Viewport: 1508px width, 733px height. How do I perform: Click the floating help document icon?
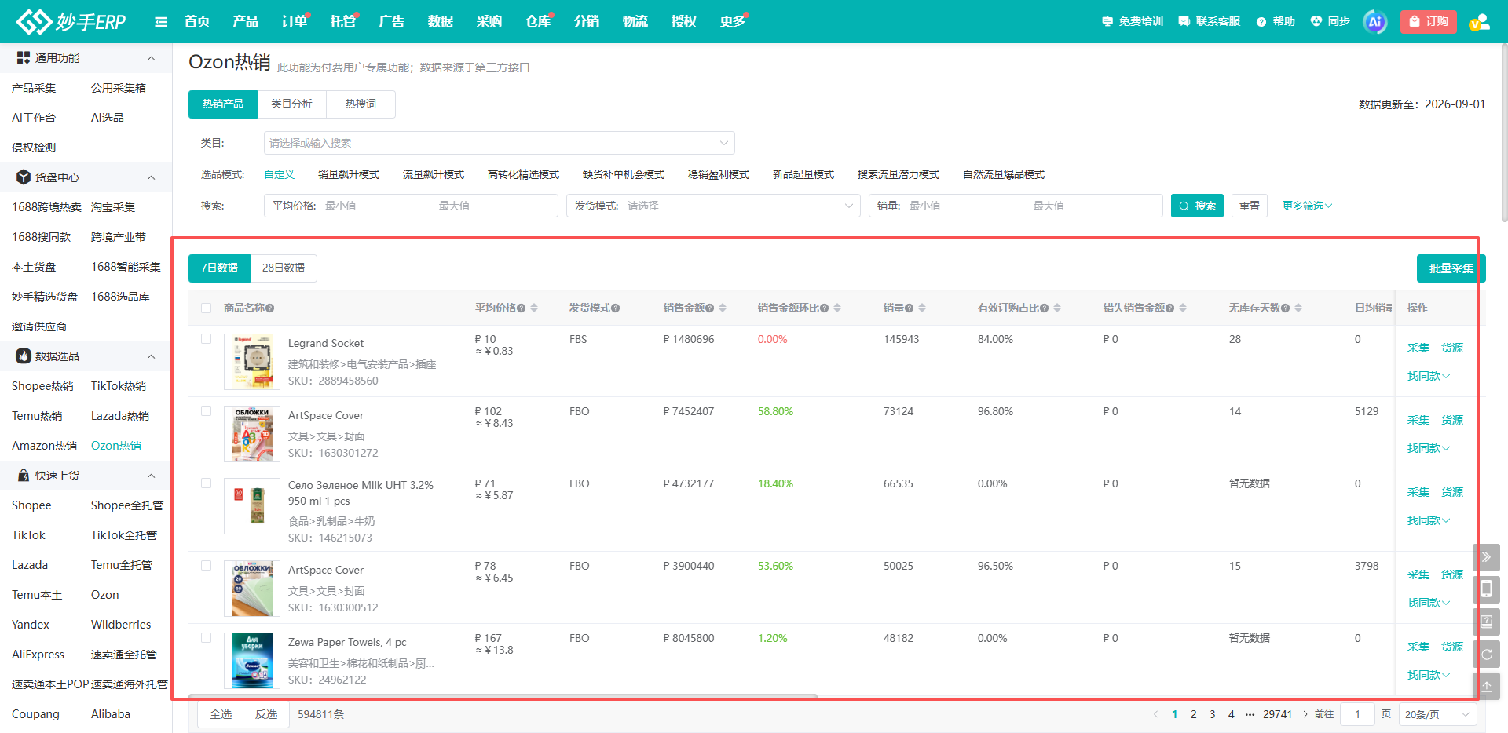(x=1486, y=622)
